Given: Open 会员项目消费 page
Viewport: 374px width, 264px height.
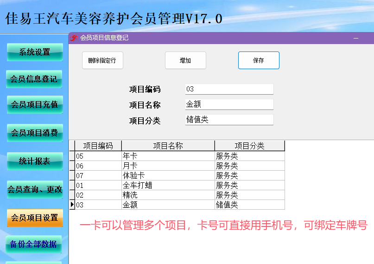Looking at the screenshot, I should coord(35,133).
